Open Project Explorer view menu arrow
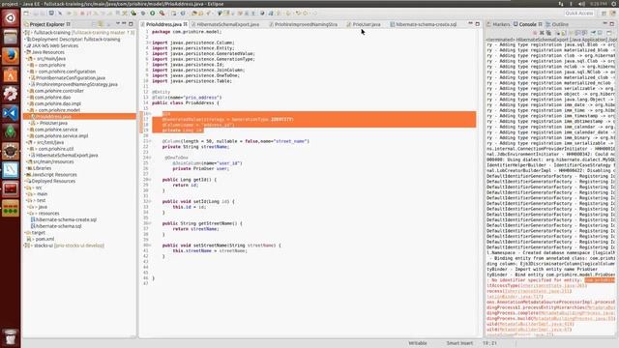This screenshot has width=619, height=348. [117, 24]
